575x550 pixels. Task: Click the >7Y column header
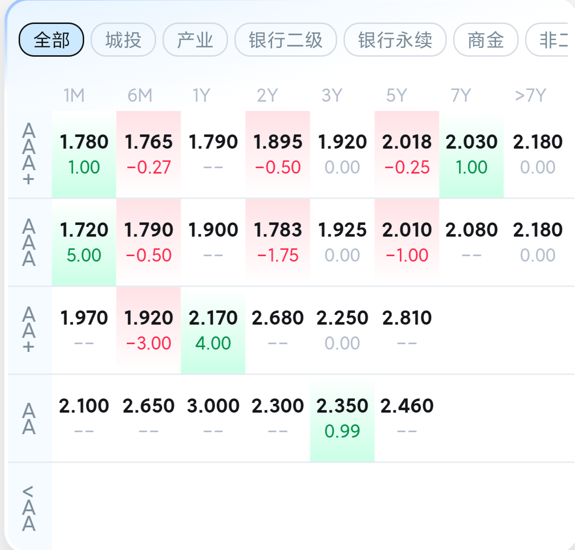click(x=530, y=95)
